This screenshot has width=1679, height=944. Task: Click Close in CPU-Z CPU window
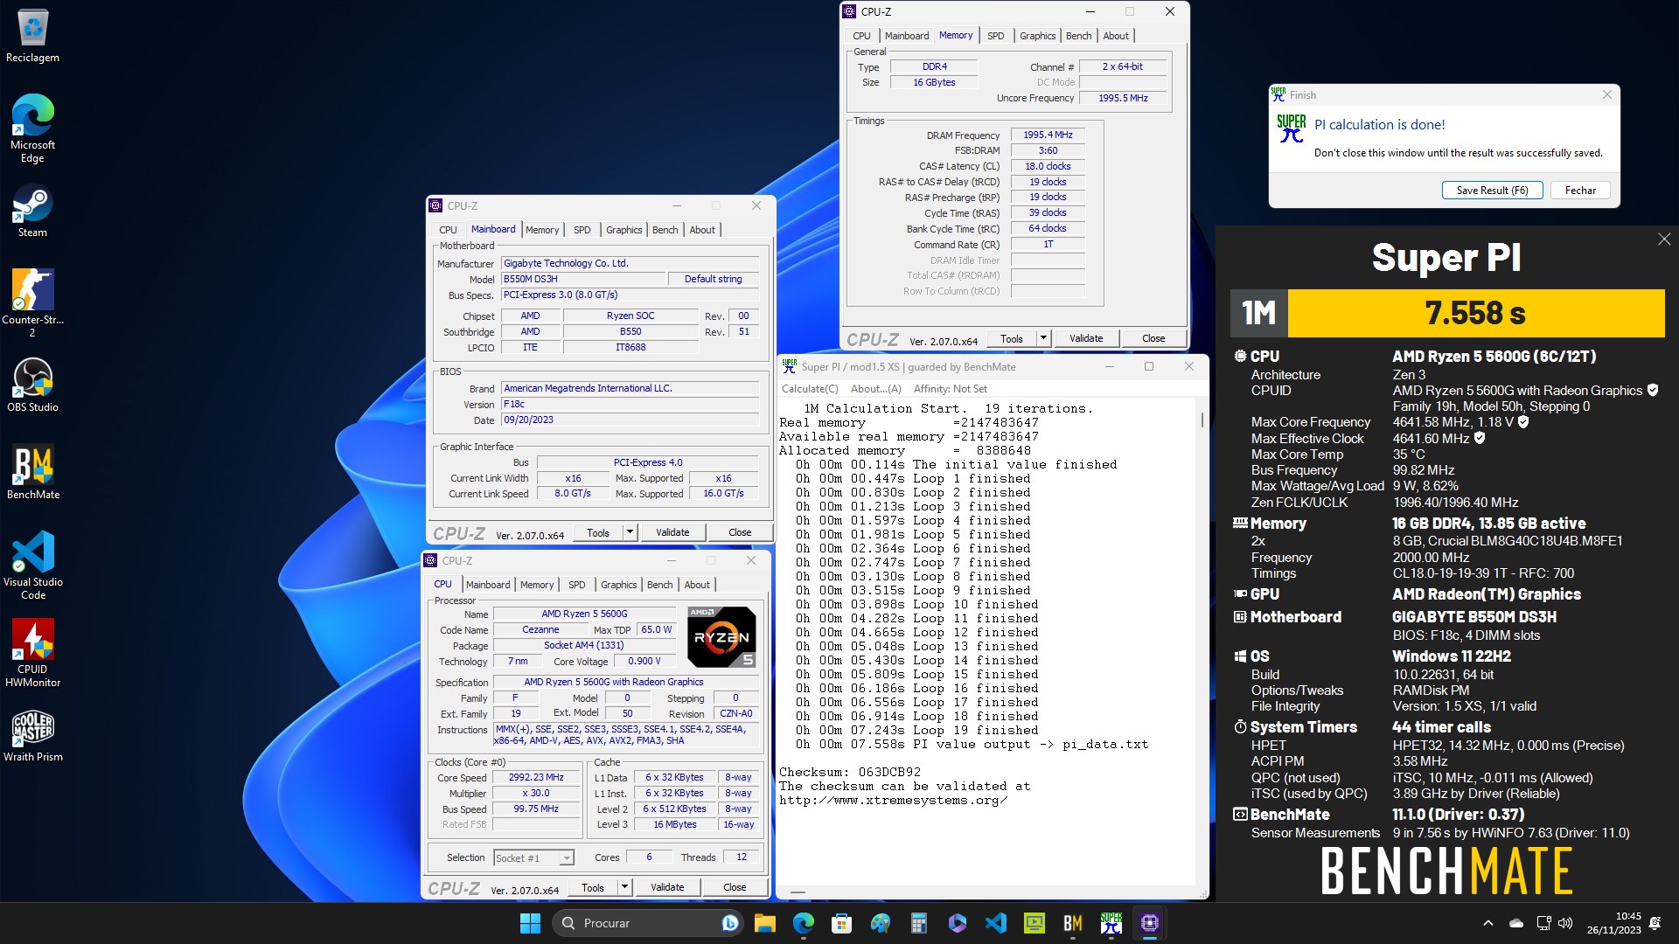point(735,887)
